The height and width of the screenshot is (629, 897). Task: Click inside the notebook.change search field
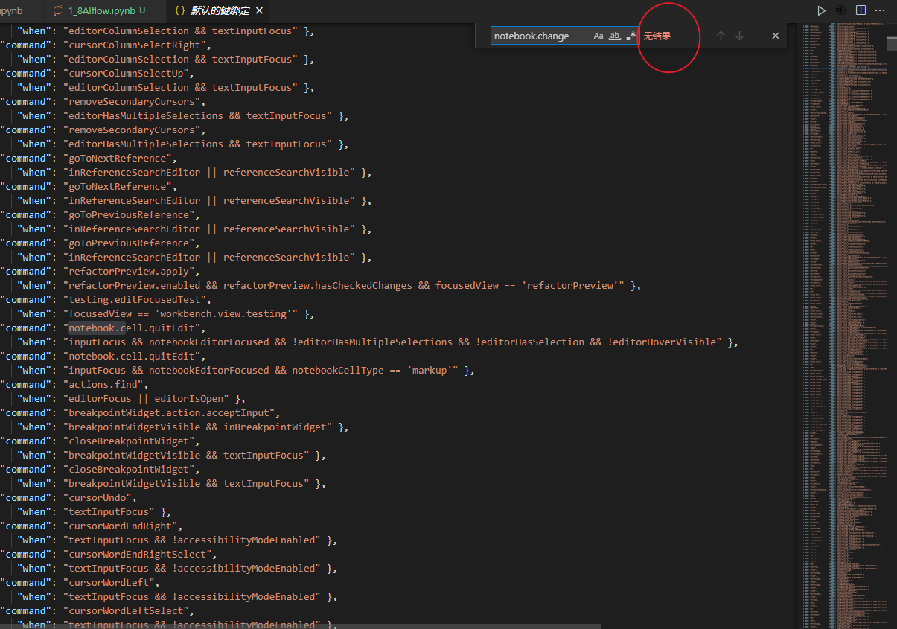[536, 35]
